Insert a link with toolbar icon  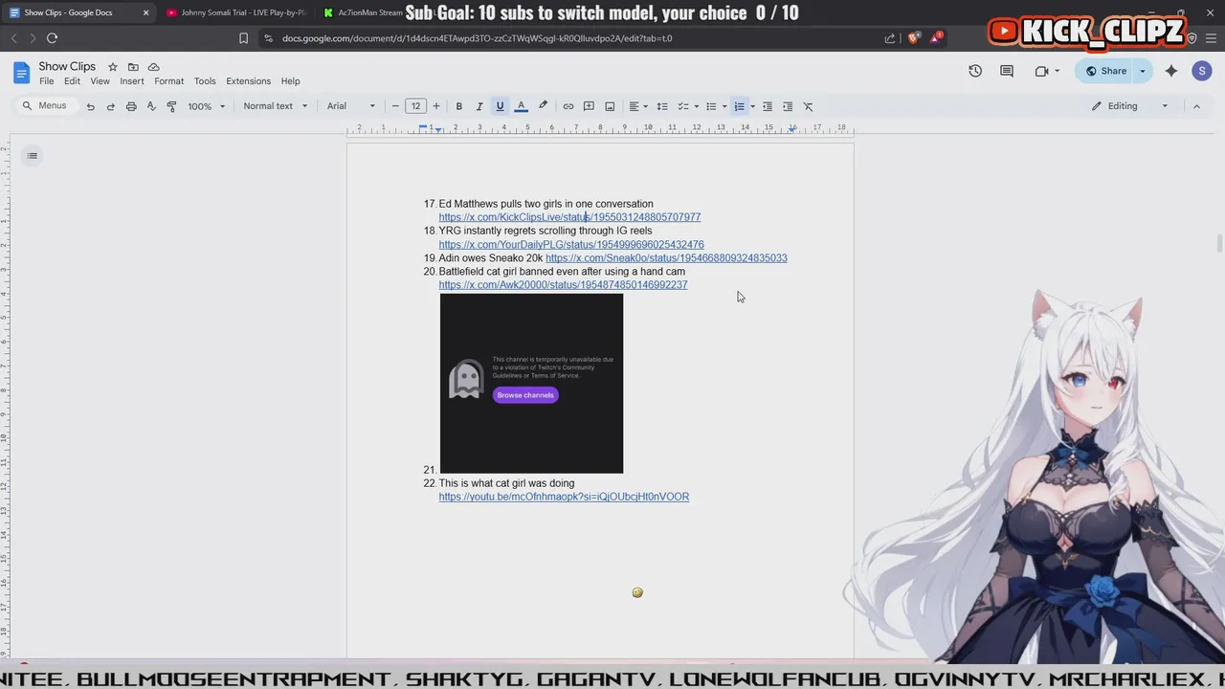click(568, 106)
